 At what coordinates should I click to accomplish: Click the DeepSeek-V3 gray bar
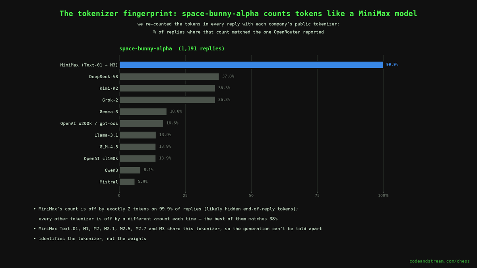click(x=169, y=77)
